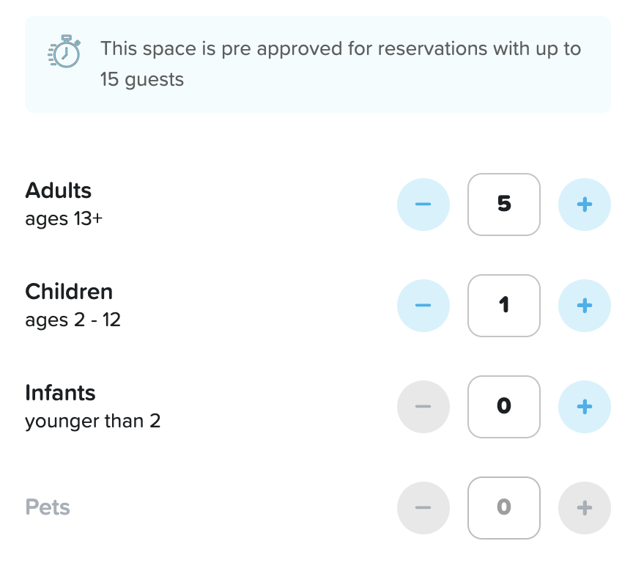Increase the Adults guest count
This screenshot has width=633, height=563.
584,205
